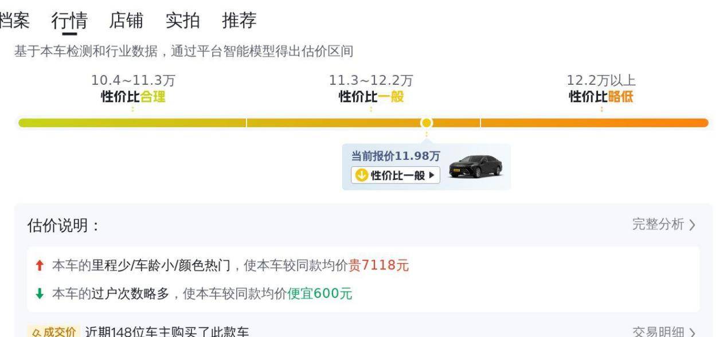
Task: Open the black car thumbnail image
Action: tap(475, 167)
